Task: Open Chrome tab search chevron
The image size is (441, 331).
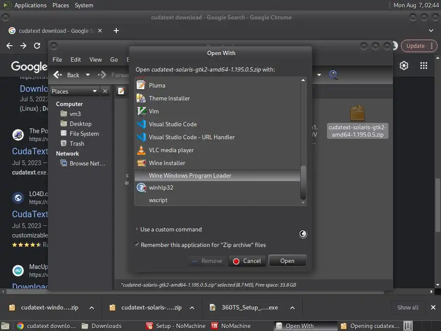Action: 431,31
